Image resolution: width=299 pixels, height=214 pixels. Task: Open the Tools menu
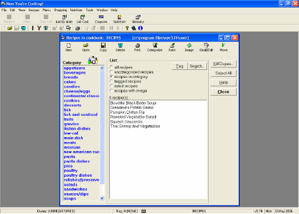[x=89, y=10]
